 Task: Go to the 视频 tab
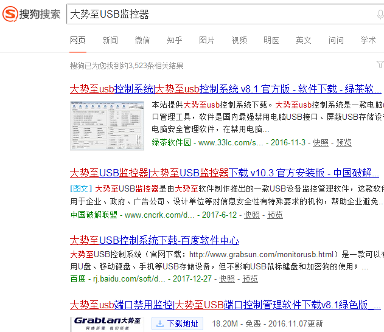pyautogui.click(x=239, y=40)
